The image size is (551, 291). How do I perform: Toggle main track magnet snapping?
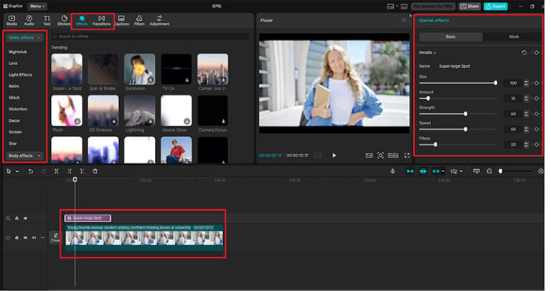(x=410, y=171)
